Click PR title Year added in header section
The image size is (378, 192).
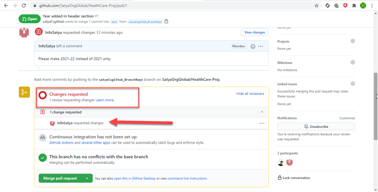(x=68, y=16)
